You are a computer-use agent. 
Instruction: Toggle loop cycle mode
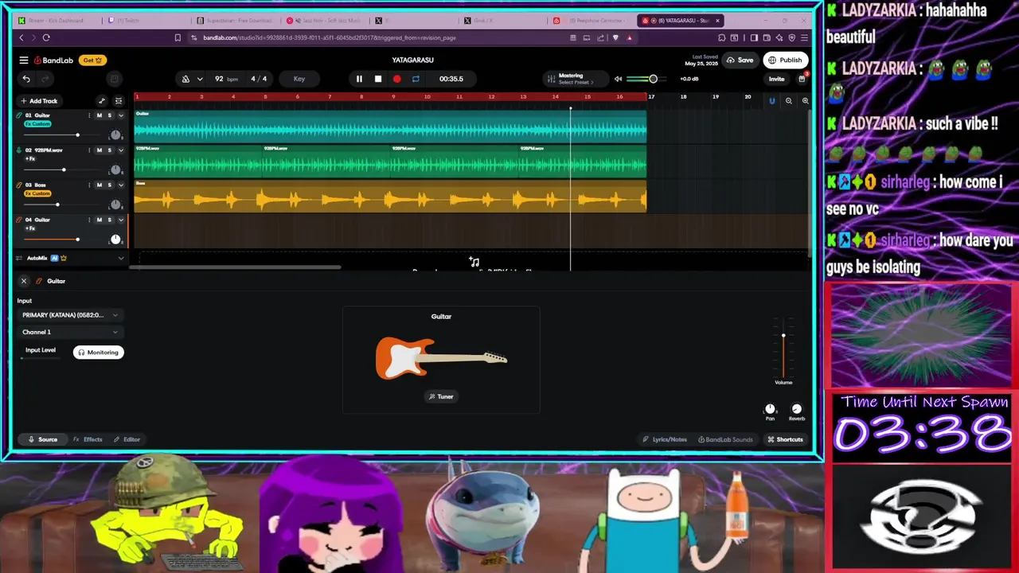416,79
